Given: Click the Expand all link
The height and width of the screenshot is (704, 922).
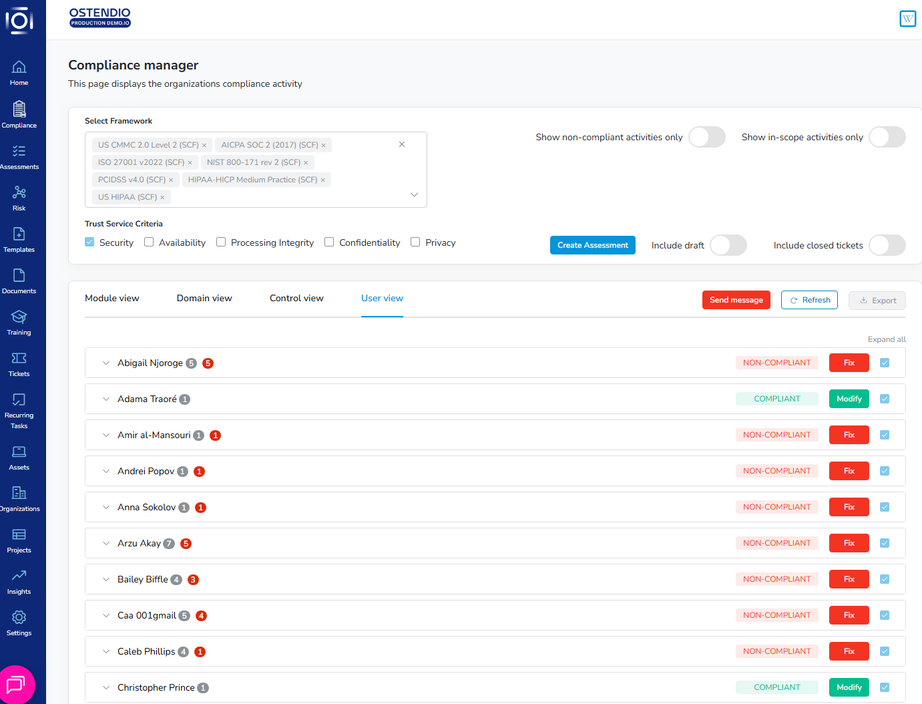Looking at the screenshot, I should pyautogui.click(x=886, y=339).
